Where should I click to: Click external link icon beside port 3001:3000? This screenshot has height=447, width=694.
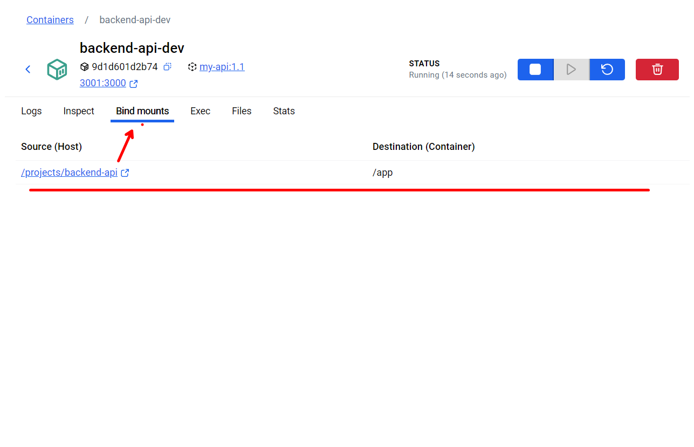pos(134,84)
